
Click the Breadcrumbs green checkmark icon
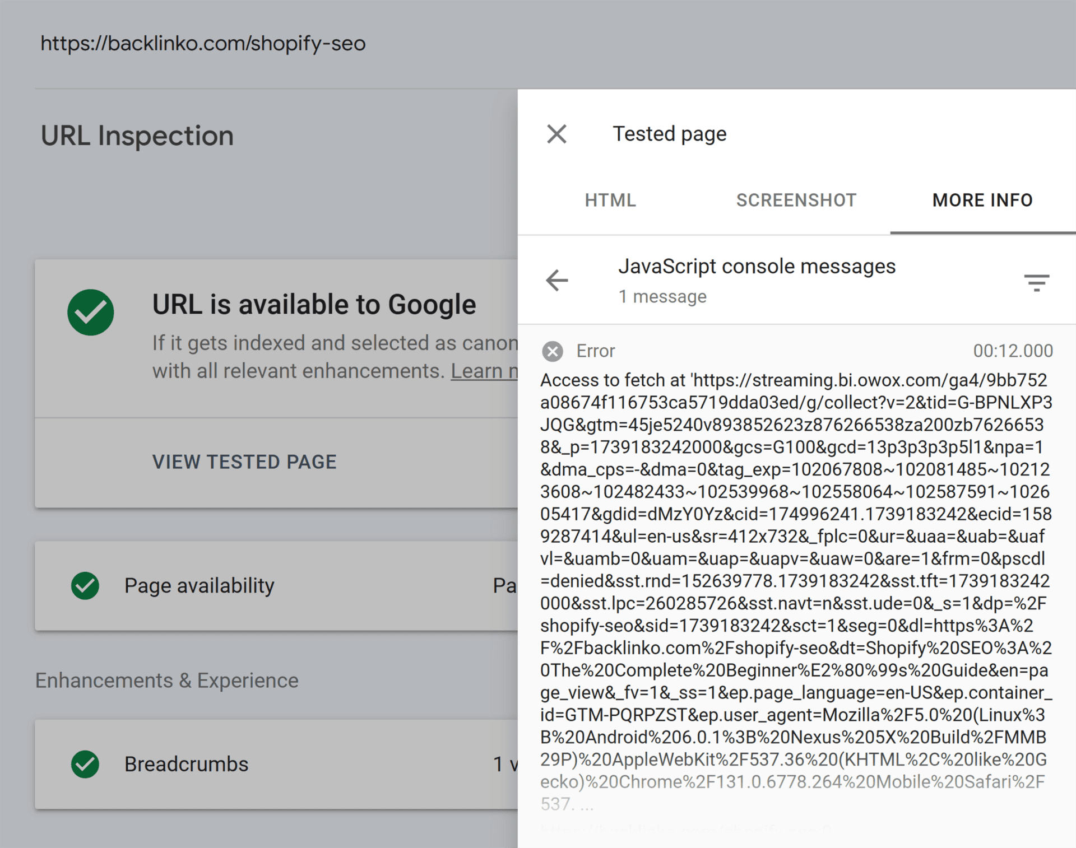click(85, 765)
